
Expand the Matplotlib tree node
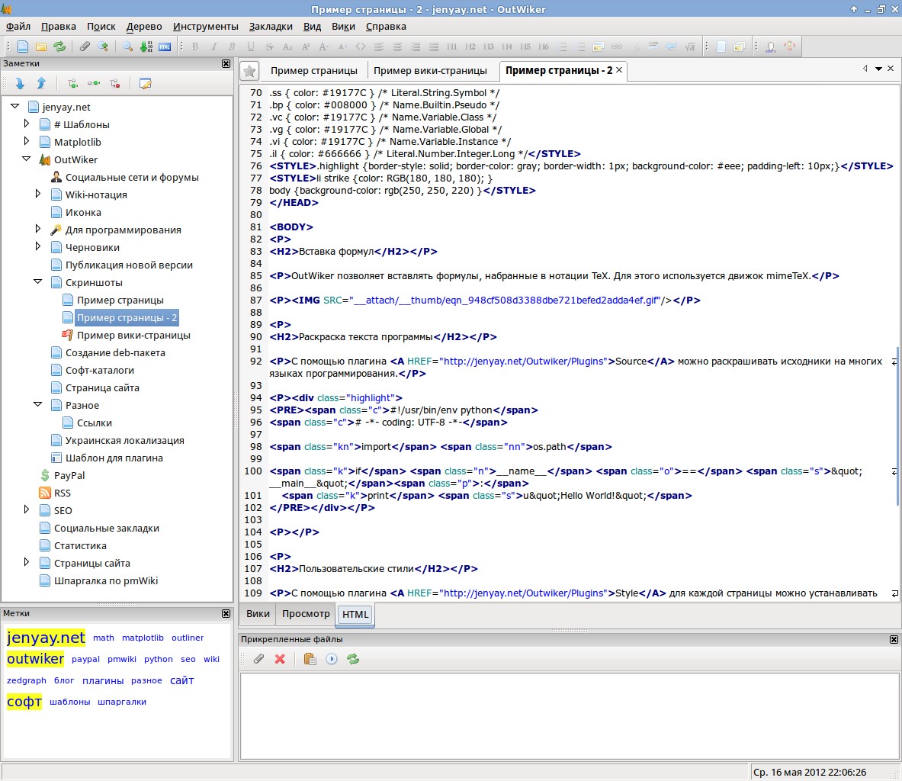tap(27, 141)
